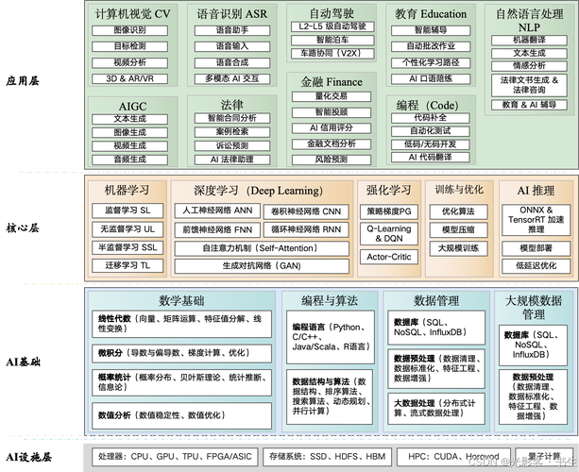The height and width of the screenshot is (472, 579).
Task: Click the L2-L5 级自动驾驶 box
Action: pos(332,26)
